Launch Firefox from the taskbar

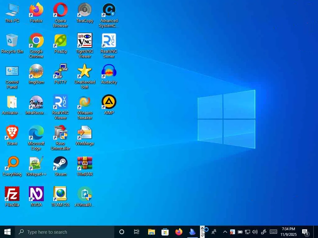click(x=179, y=232)
